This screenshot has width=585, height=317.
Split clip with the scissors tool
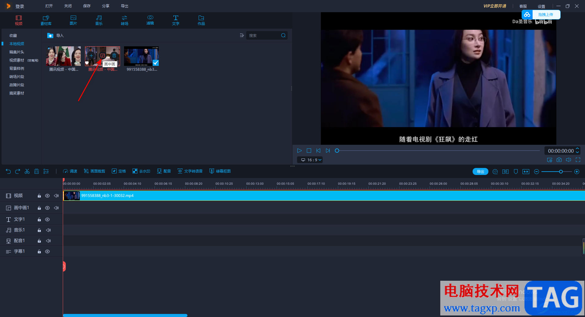pos(27,171)
